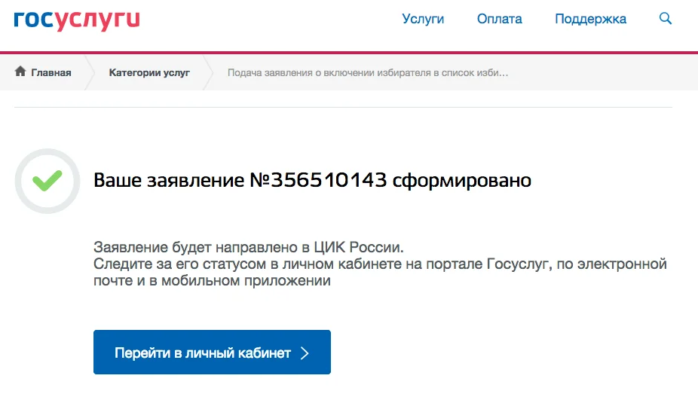Open the Услуги menu
The height and width of the screenshot is (412, 698).
[x=423, y=20]
